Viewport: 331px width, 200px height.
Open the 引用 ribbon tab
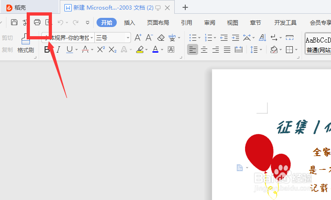(x=186, y=22)
